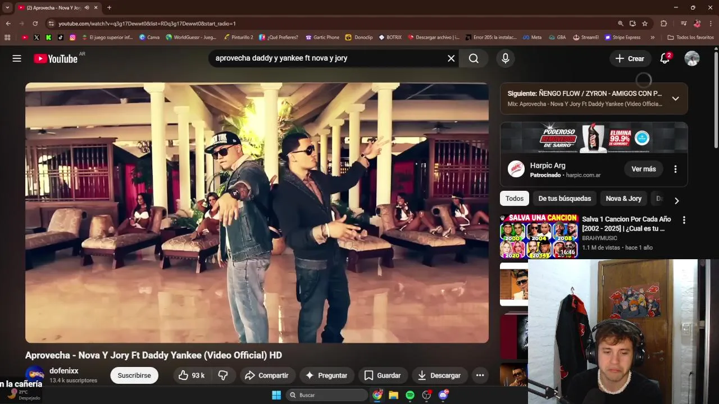Open Todos los favoritos folder
This screenshot has width=719, height=404.
[x=690, y=38]
